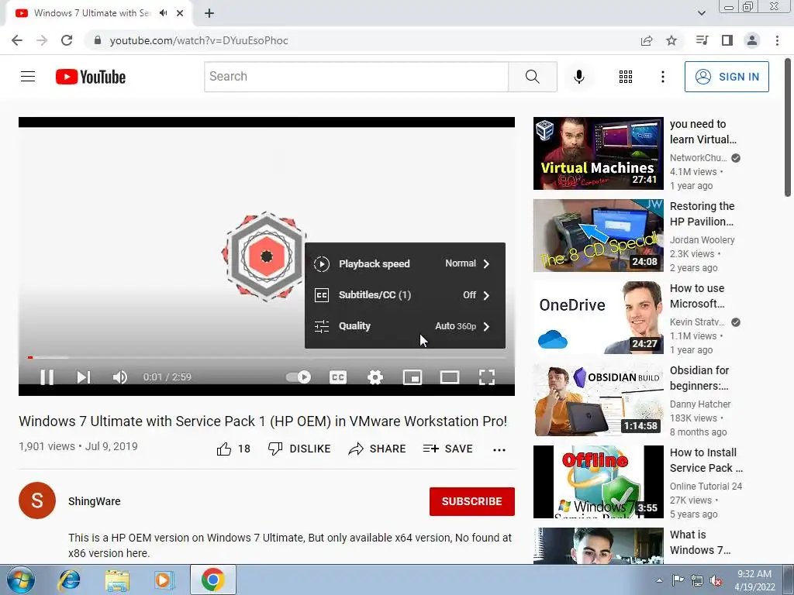Reload the page
Image resolution: width=794 pixels, height=595 pixels.
(67, 40)
